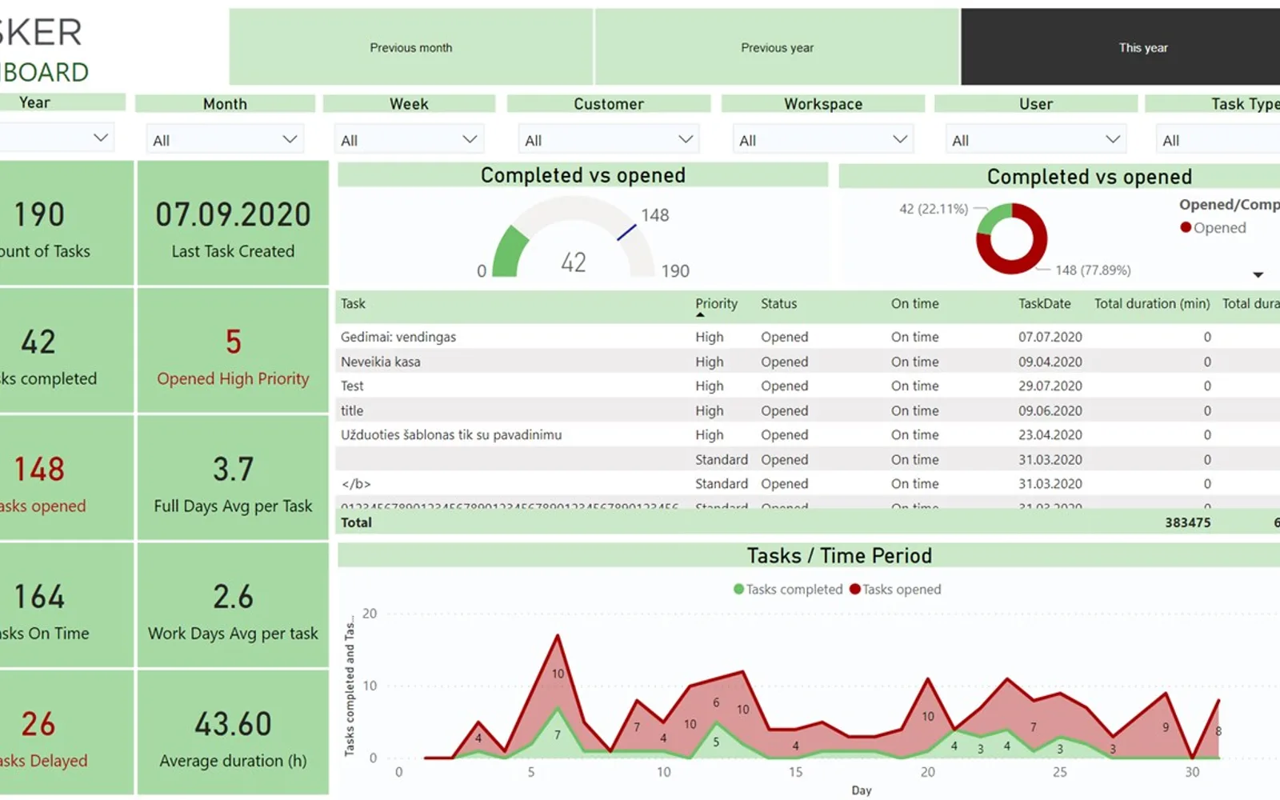Click the Work Days Avg per task card
Image resolution: width=1280 pixels, height=800 pixels.
click(233, 605)
